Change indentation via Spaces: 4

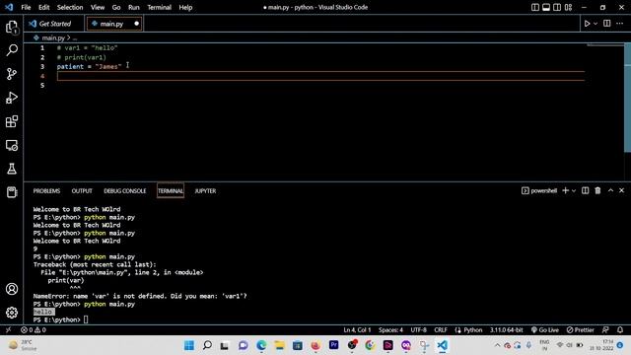tap(390, 329)
